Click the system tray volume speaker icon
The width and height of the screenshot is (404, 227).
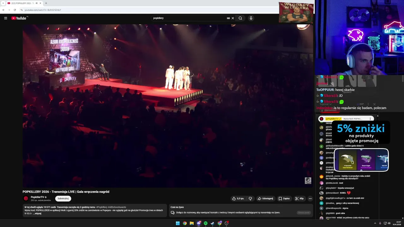pyautogui.click(x=389, y=223)
